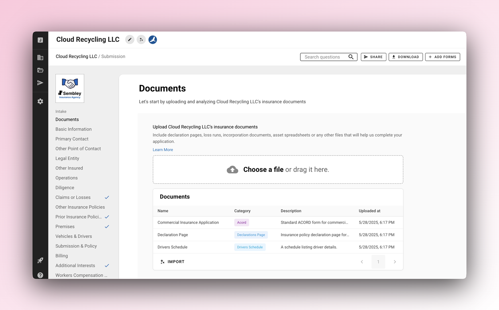Click the rocket icon in the sidebar
The height and width of the screenshot is (310, 499).
(x=40, y=260)
